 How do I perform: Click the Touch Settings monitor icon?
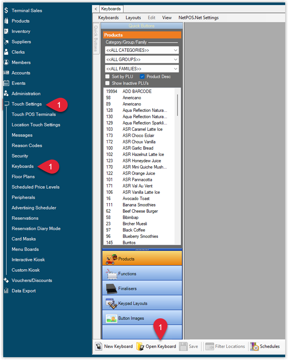(6, 104)
